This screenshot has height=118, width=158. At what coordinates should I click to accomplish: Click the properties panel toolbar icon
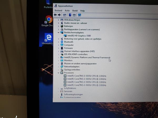[74, 15]
